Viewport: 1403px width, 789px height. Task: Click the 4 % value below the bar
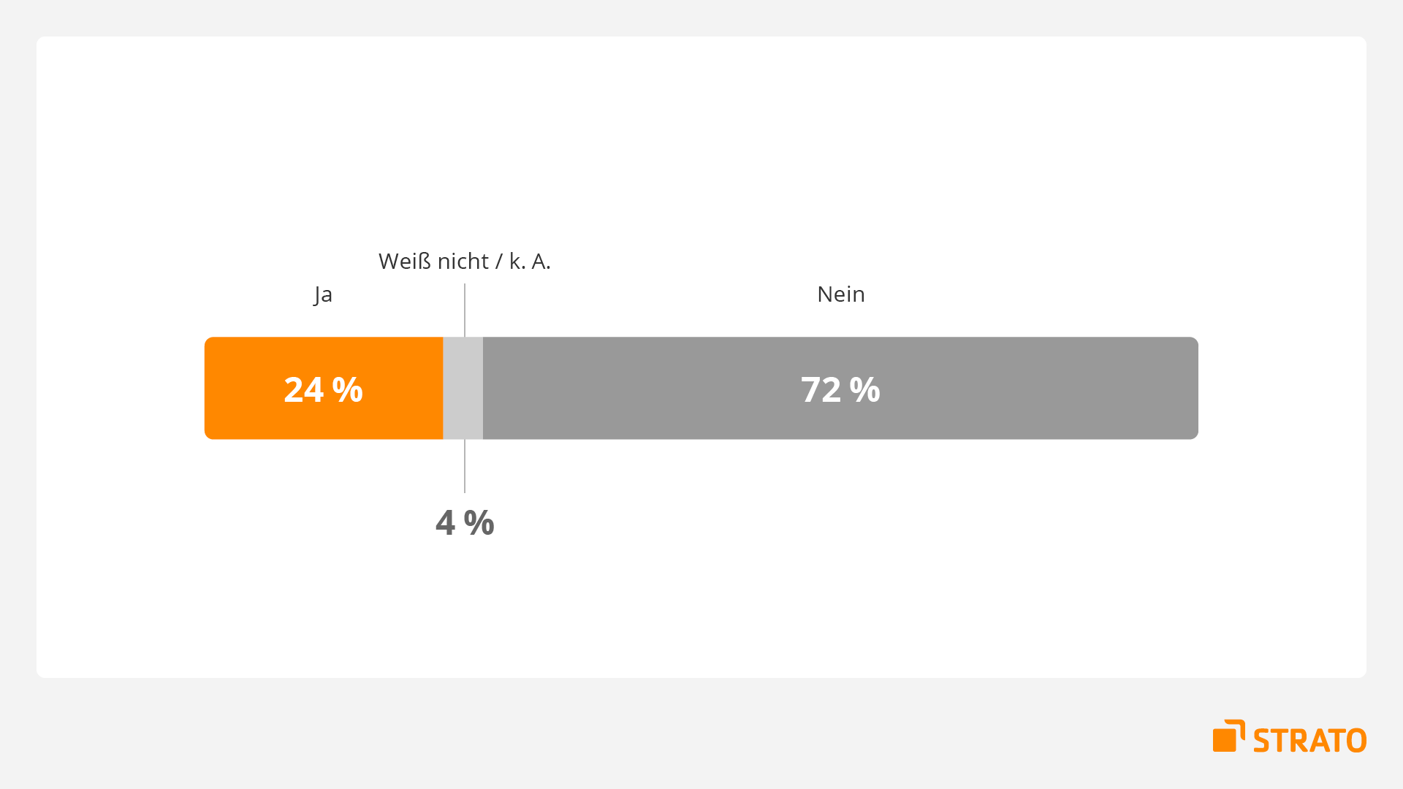[465, 522]
